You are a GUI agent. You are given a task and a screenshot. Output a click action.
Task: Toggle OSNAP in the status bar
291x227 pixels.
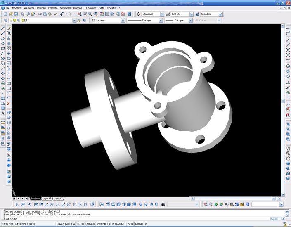pyautogui.click(x=102, y=224)
